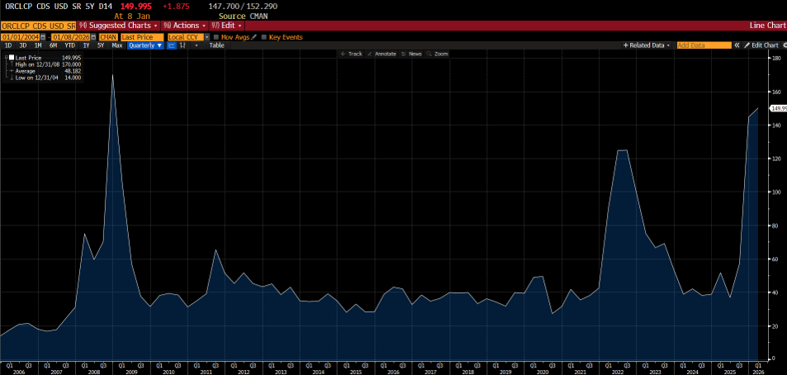Open start date calendar picker icon
Screen dimensions: 787x375
coord(45,37)
